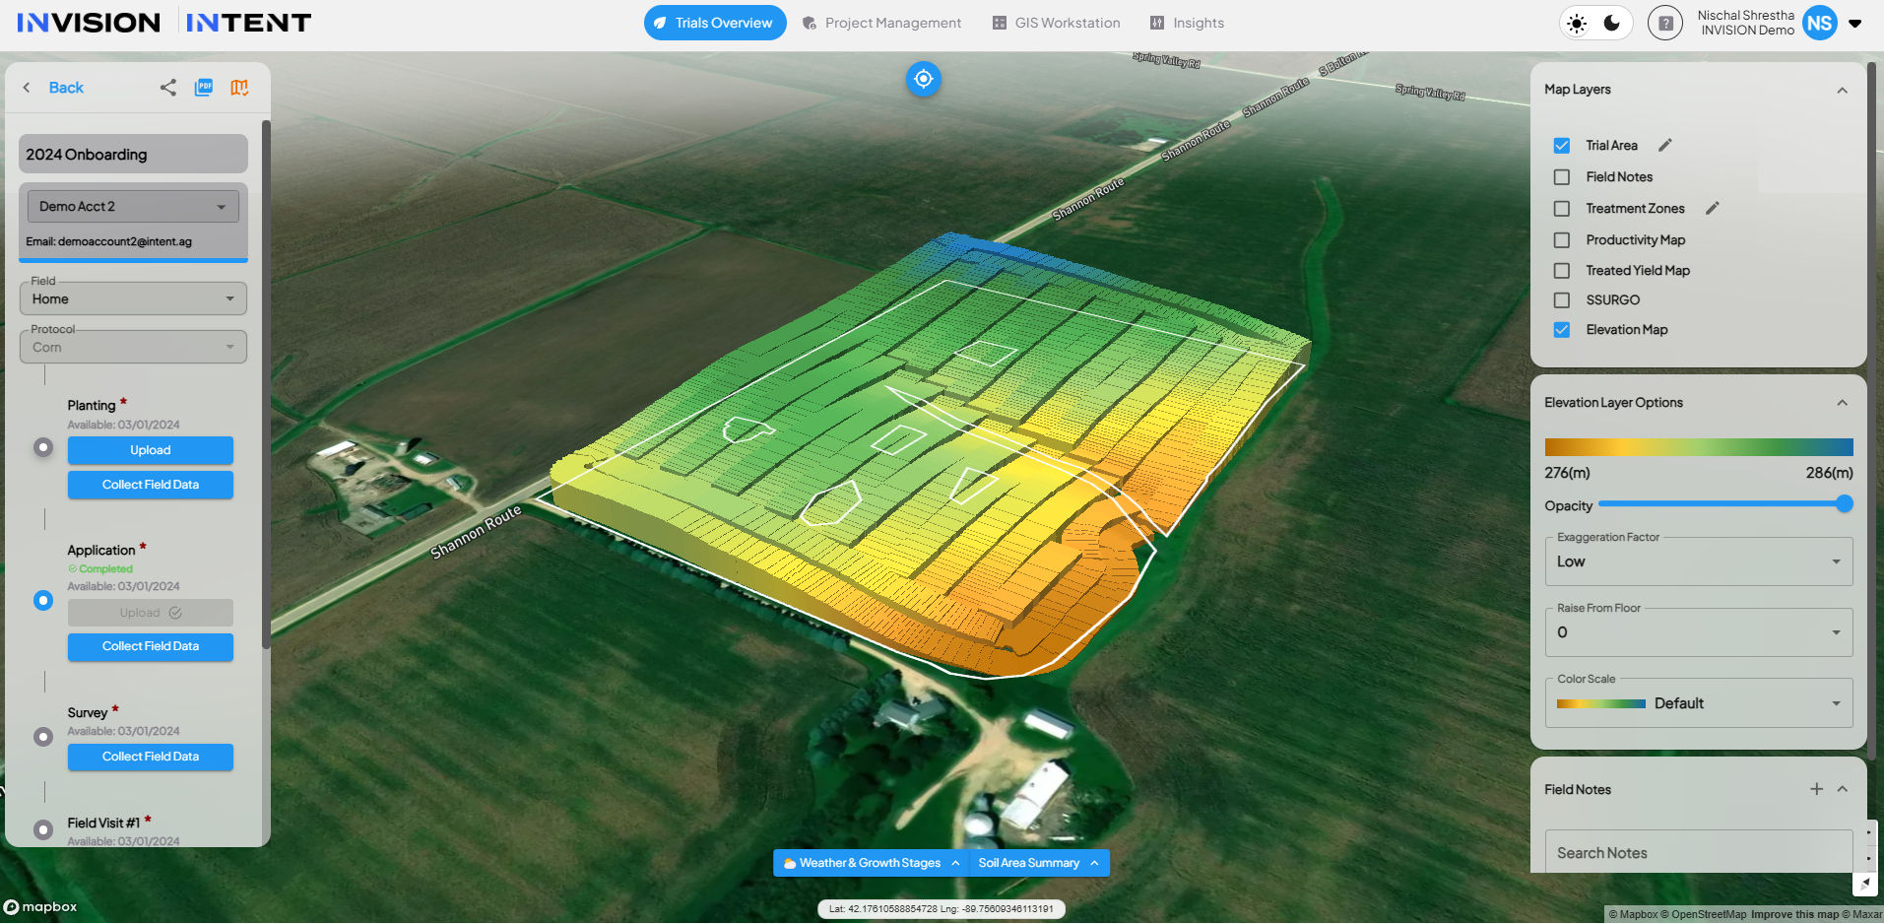Click the Opacity slider handle

click(1845, 504)
